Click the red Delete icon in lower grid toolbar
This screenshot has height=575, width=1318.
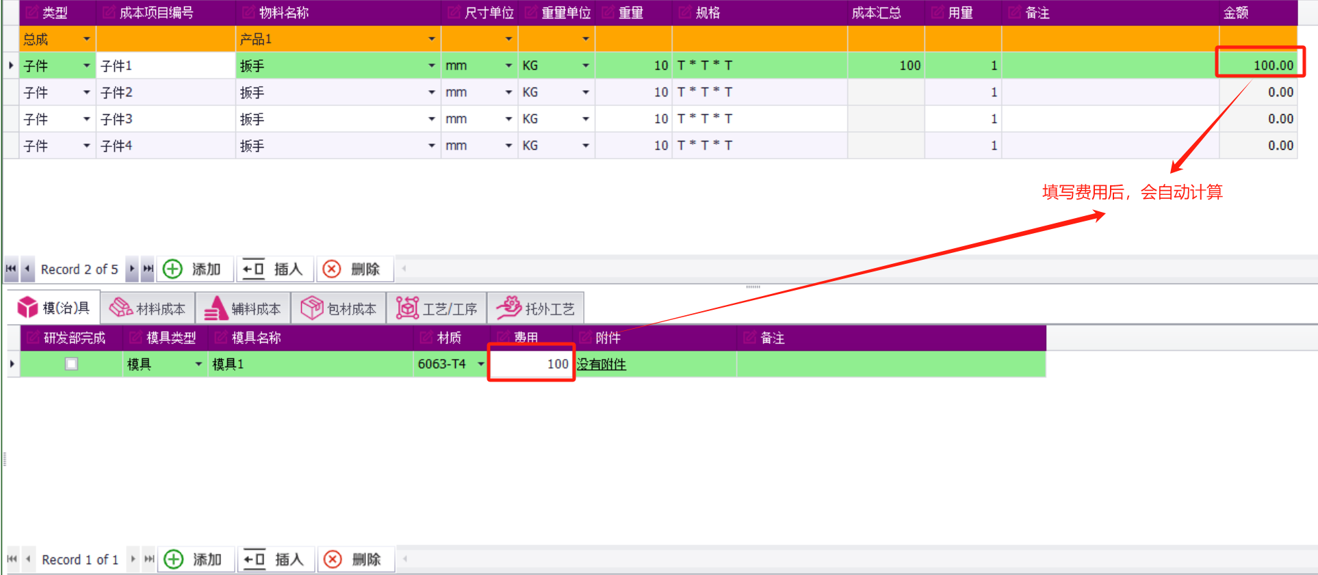click(x=333, y=560)
